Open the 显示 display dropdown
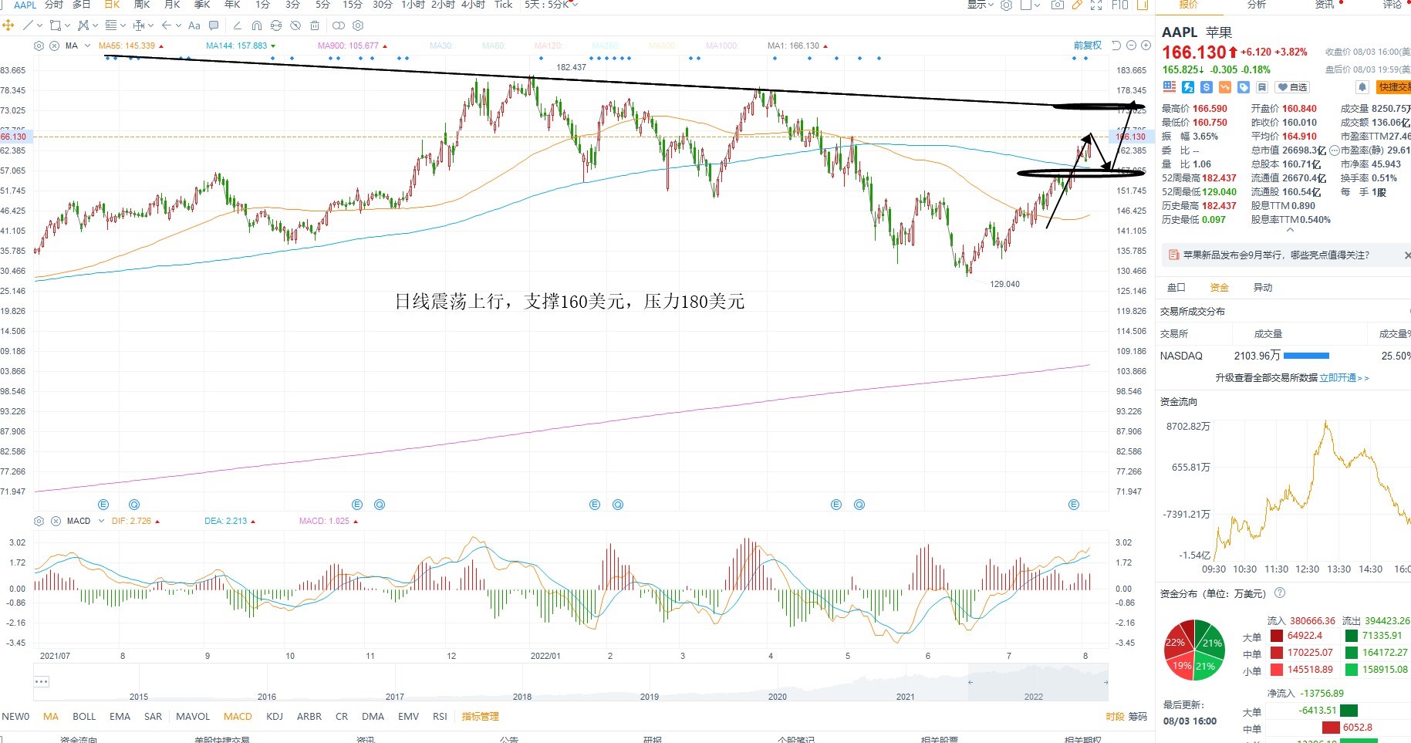This screenshot has width=1411, height=743. click(981, 5)
